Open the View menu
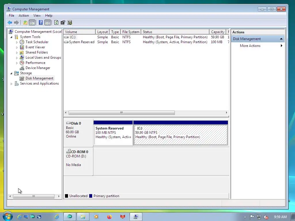This screenshot has width=295, height=221. click(x=37, y=16)
